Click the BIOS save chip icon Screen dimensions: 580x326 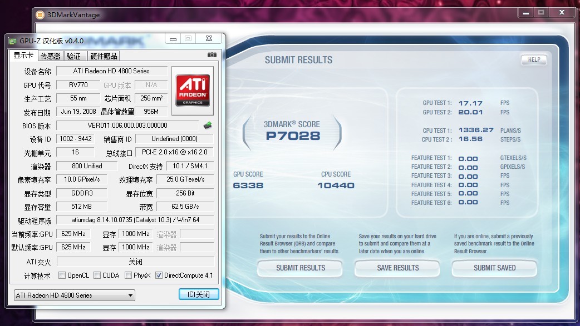[x=208, y=125]
